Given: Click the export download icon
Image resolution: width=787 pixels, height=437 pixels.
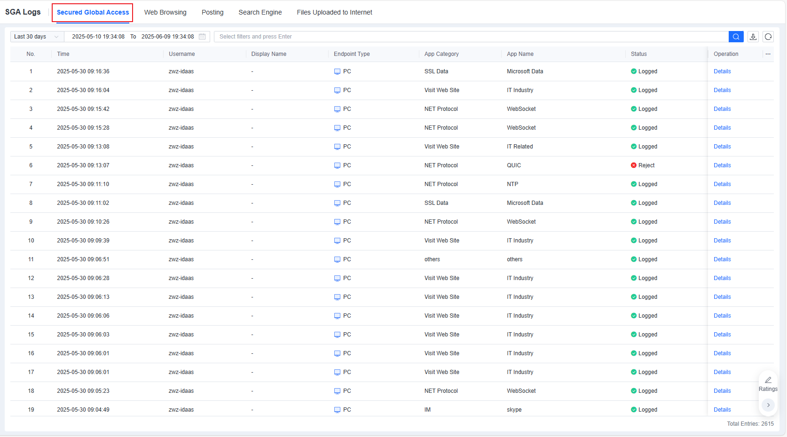Looking at the screenshot, I should click(753, 37).
